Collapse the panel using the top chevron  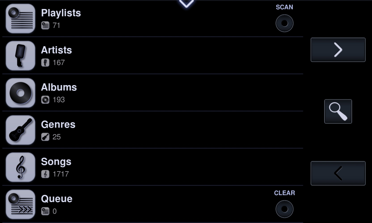pyautogui.click(x=186, y=3)
